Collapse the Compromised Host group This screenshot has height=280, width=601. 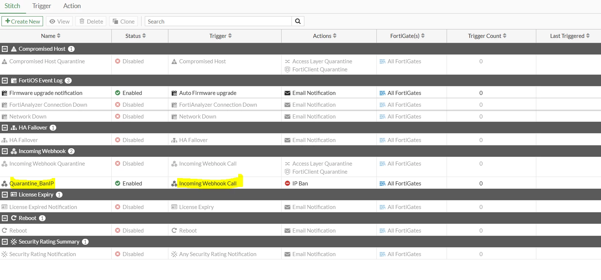click(x=5, y=49)
